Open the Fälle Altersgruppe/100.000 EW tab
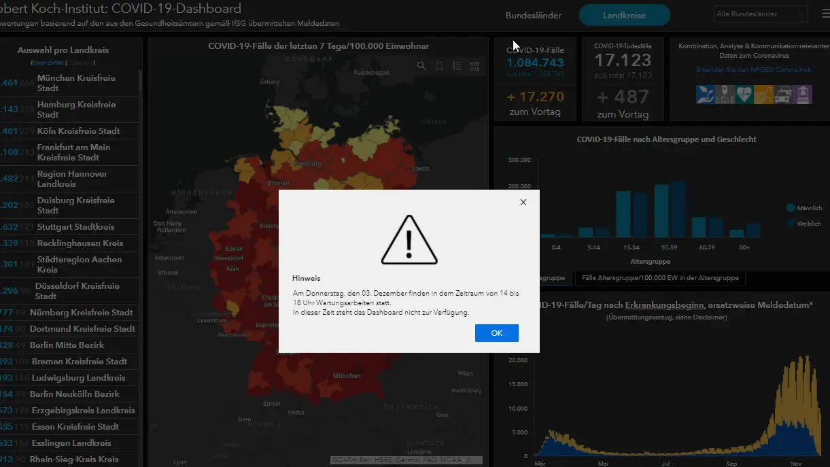Image resolution: width=830 pixels, height=467 pixels. pos(660,278)
